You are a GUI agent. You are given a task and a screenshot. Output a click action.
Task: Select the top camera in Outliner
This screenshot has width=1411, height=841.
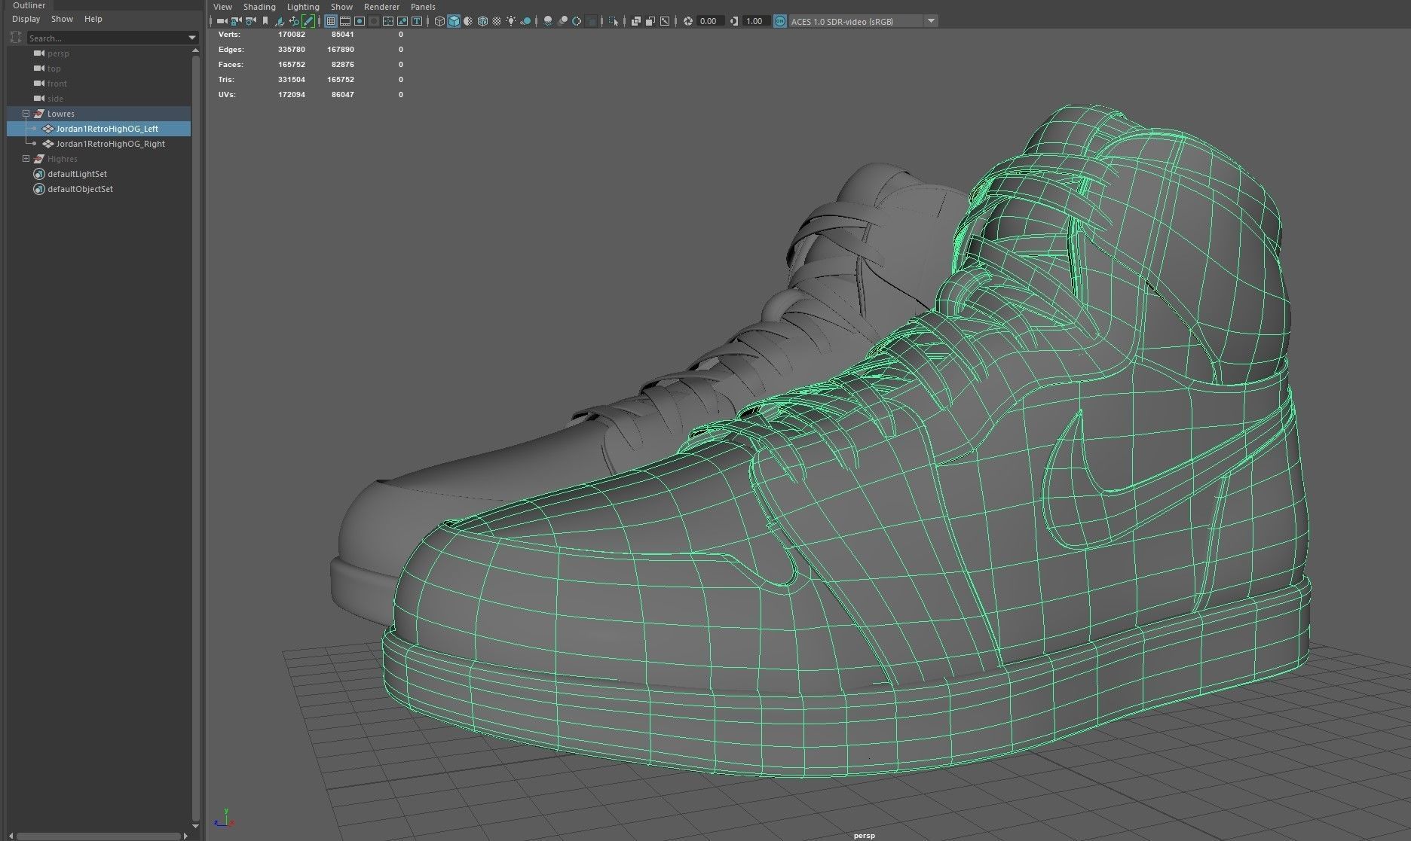[x=99, y=69]
